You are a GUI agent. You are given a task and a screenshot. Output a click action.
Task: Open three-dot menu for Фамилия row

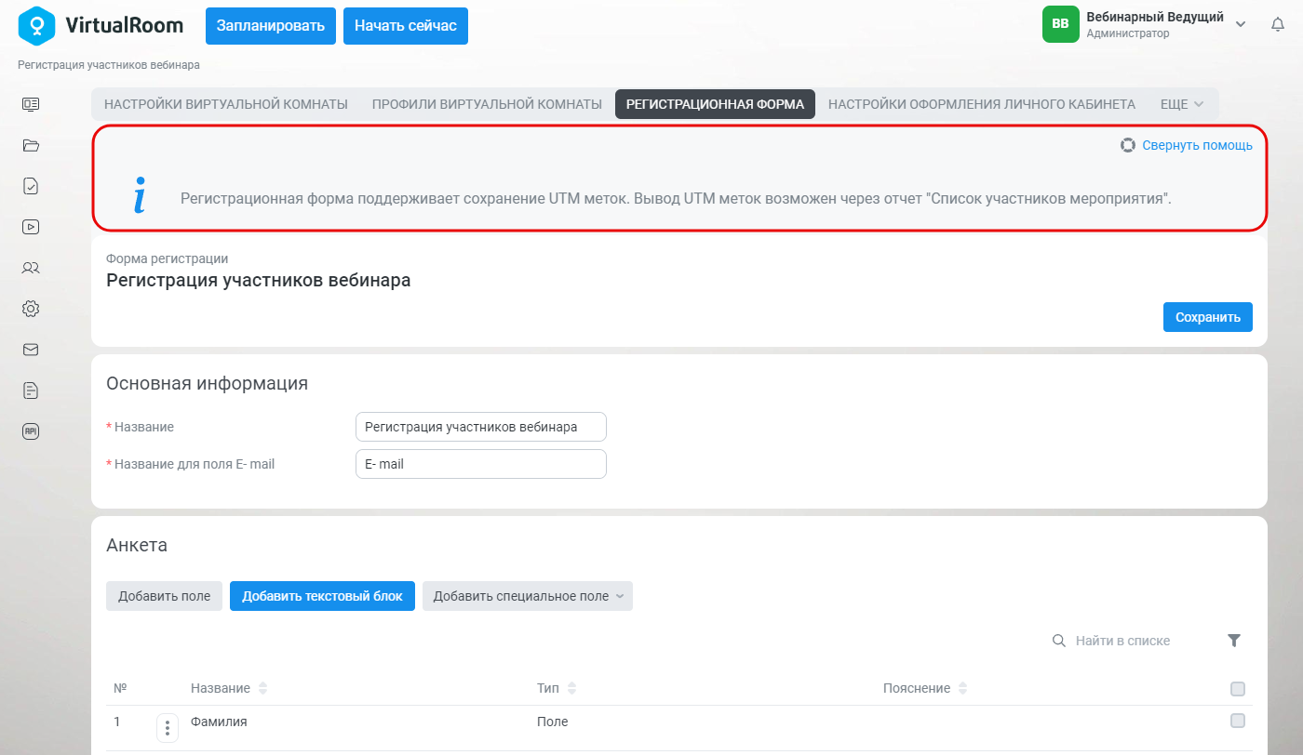[168, 728]
